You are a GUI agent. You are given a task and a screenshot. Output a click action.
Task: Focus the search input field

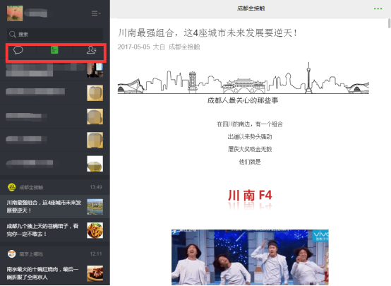(54, 34)
